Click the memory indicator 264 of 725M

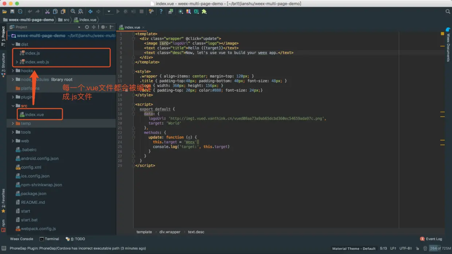point(440,249)
